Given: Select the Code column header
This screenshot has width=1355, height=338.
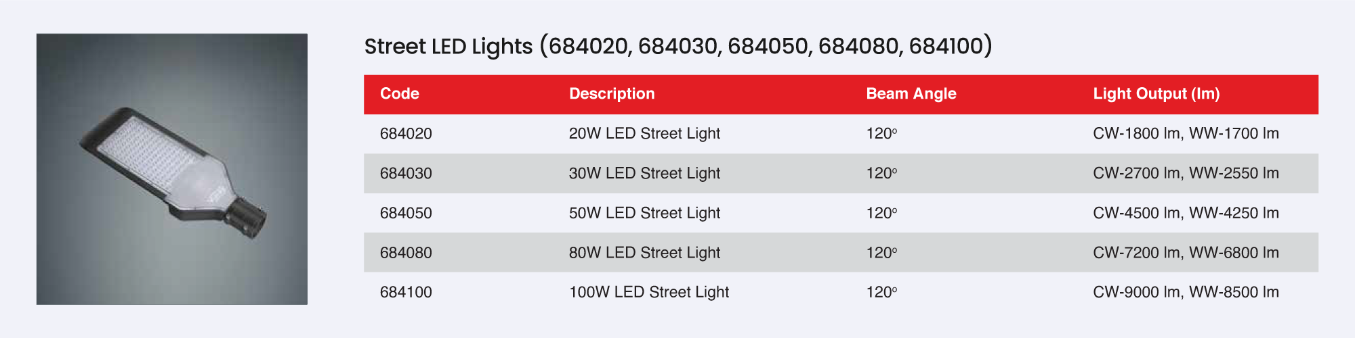Looking at the screenshot, I should 400,94.
